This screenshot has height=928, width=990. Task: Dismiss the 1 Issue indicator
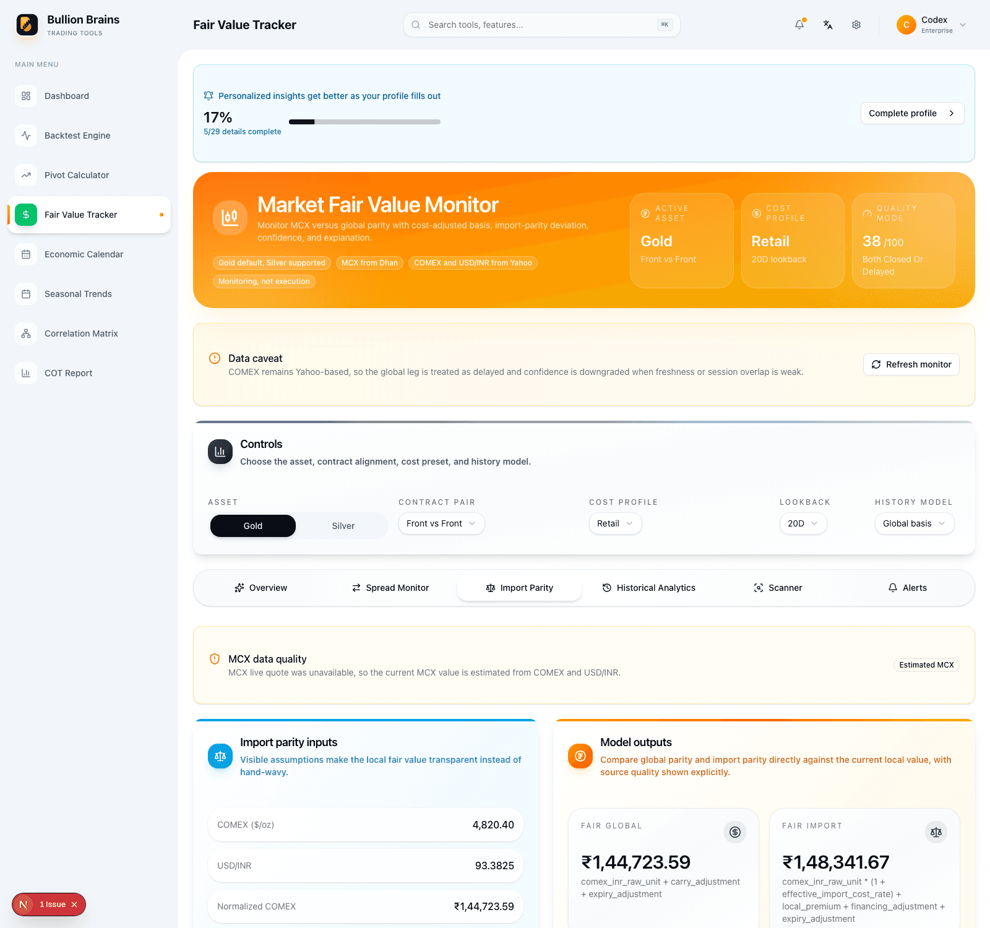point(74,904)
